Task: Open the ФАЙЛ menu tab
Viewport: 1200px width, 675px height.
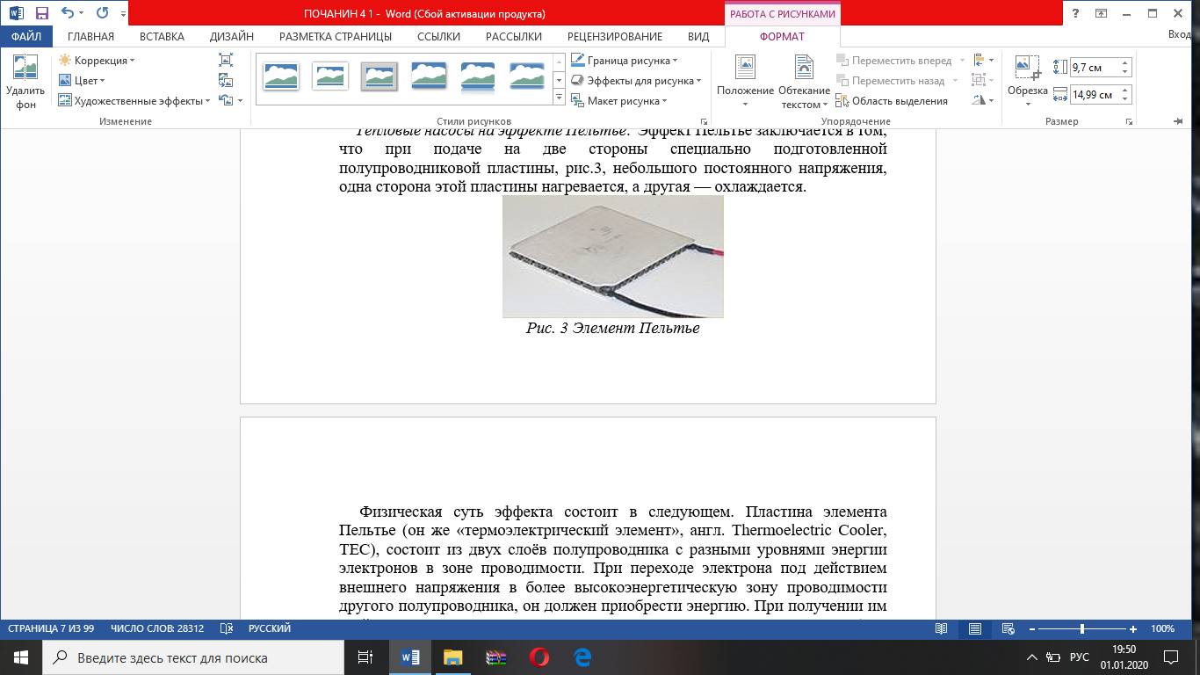Action: point(26,37)
